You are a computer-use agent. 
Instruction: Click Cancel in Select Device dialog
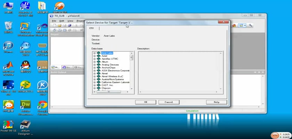[169, 102]
